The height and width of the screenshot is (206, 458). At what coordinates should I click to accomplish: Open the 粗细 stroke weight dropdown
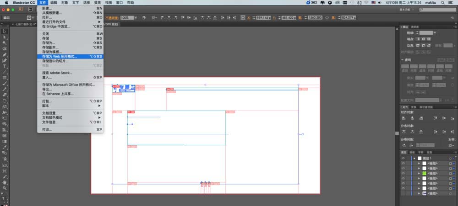(x=434, y=33)
